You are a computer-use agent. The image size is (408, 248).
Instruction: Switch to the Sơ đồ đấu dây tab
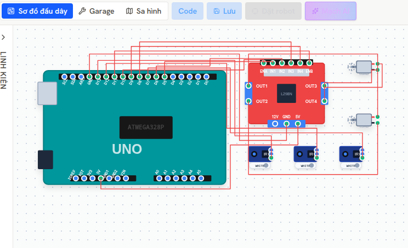(37, 11)
